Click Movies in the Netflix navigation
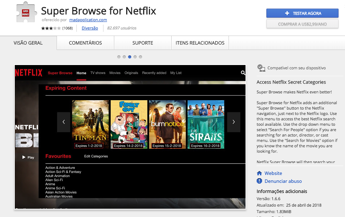 point(115,73)
